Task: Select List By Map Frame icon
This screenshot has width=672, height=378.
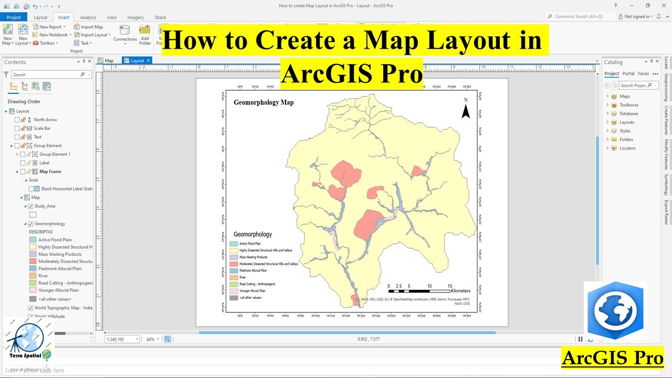Action: [x=36, y=87]
